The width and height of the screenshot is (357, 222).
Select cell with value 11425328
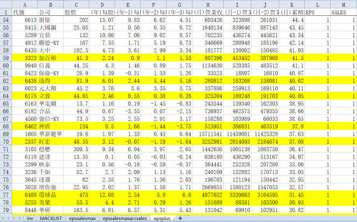(x=265, y=134)
